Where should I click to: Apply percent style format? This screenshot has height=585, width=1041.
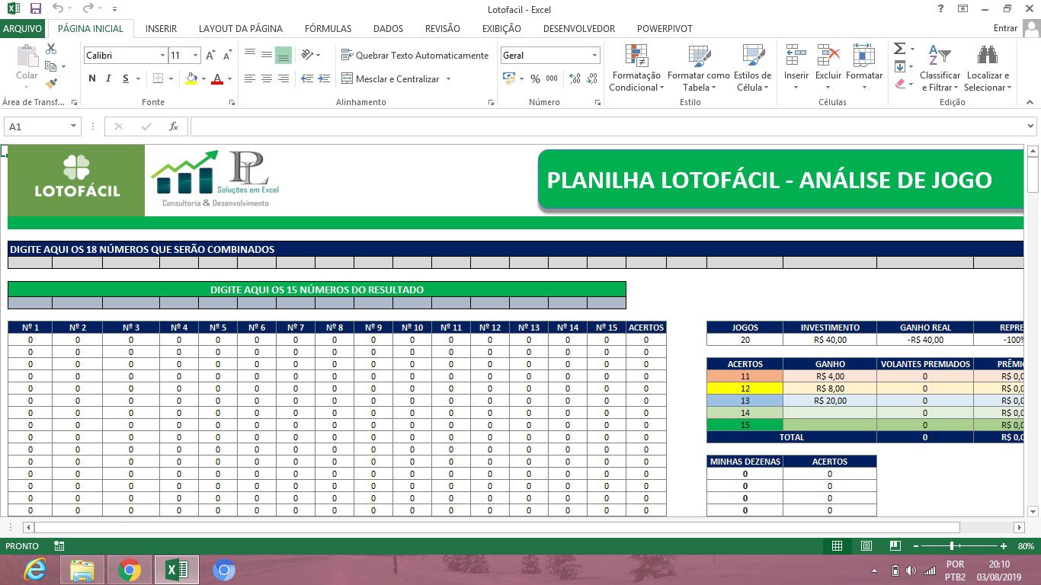[535, 78]
